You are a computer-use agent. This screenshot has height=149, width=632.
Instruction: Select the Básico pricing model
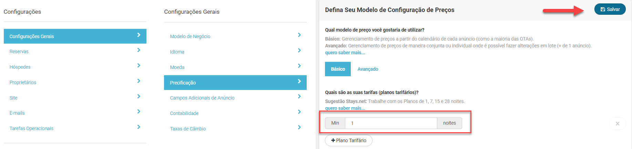click(x=338, y=69)
